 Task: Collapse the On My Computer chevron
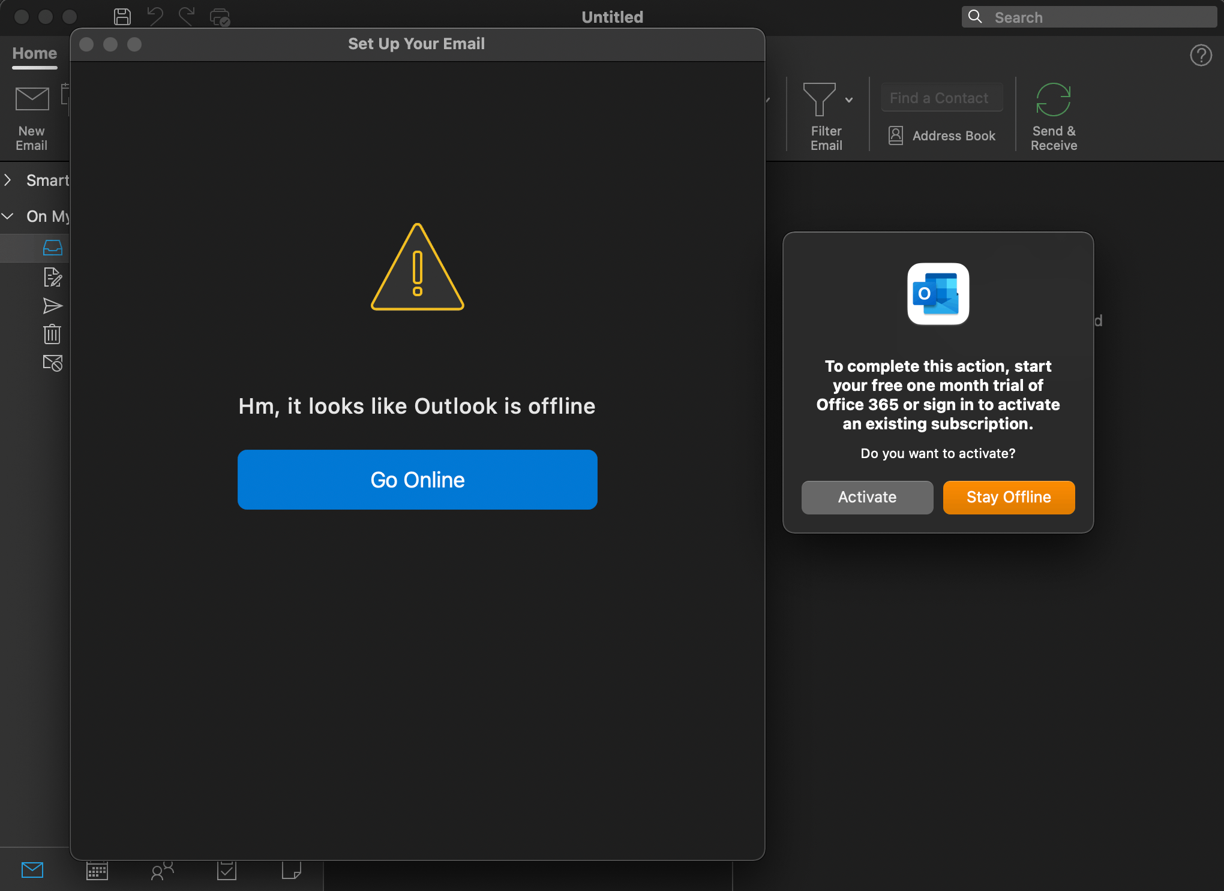[8, 216]
